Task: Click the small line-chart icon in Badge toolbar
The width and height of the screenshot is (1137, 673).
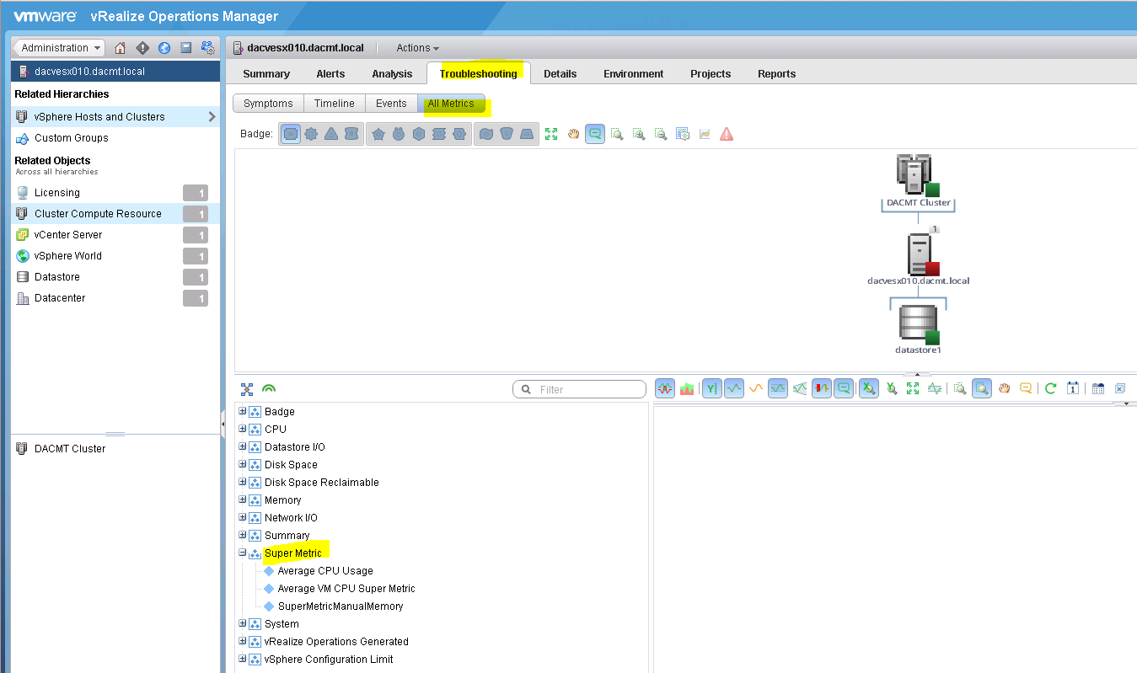Action: point(705,134)
